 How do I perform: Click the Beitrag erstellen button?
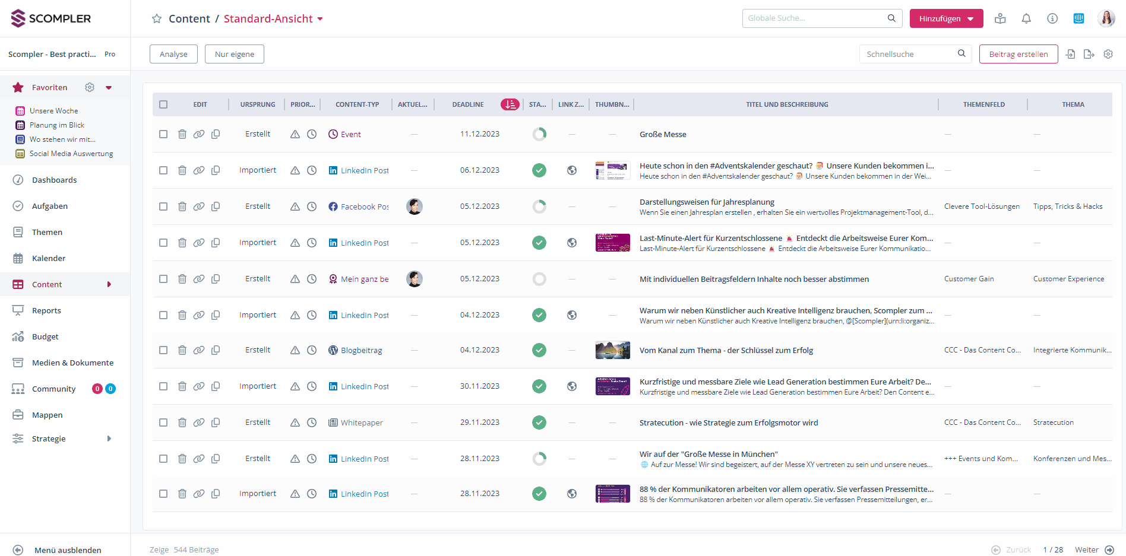(1018, 54)
